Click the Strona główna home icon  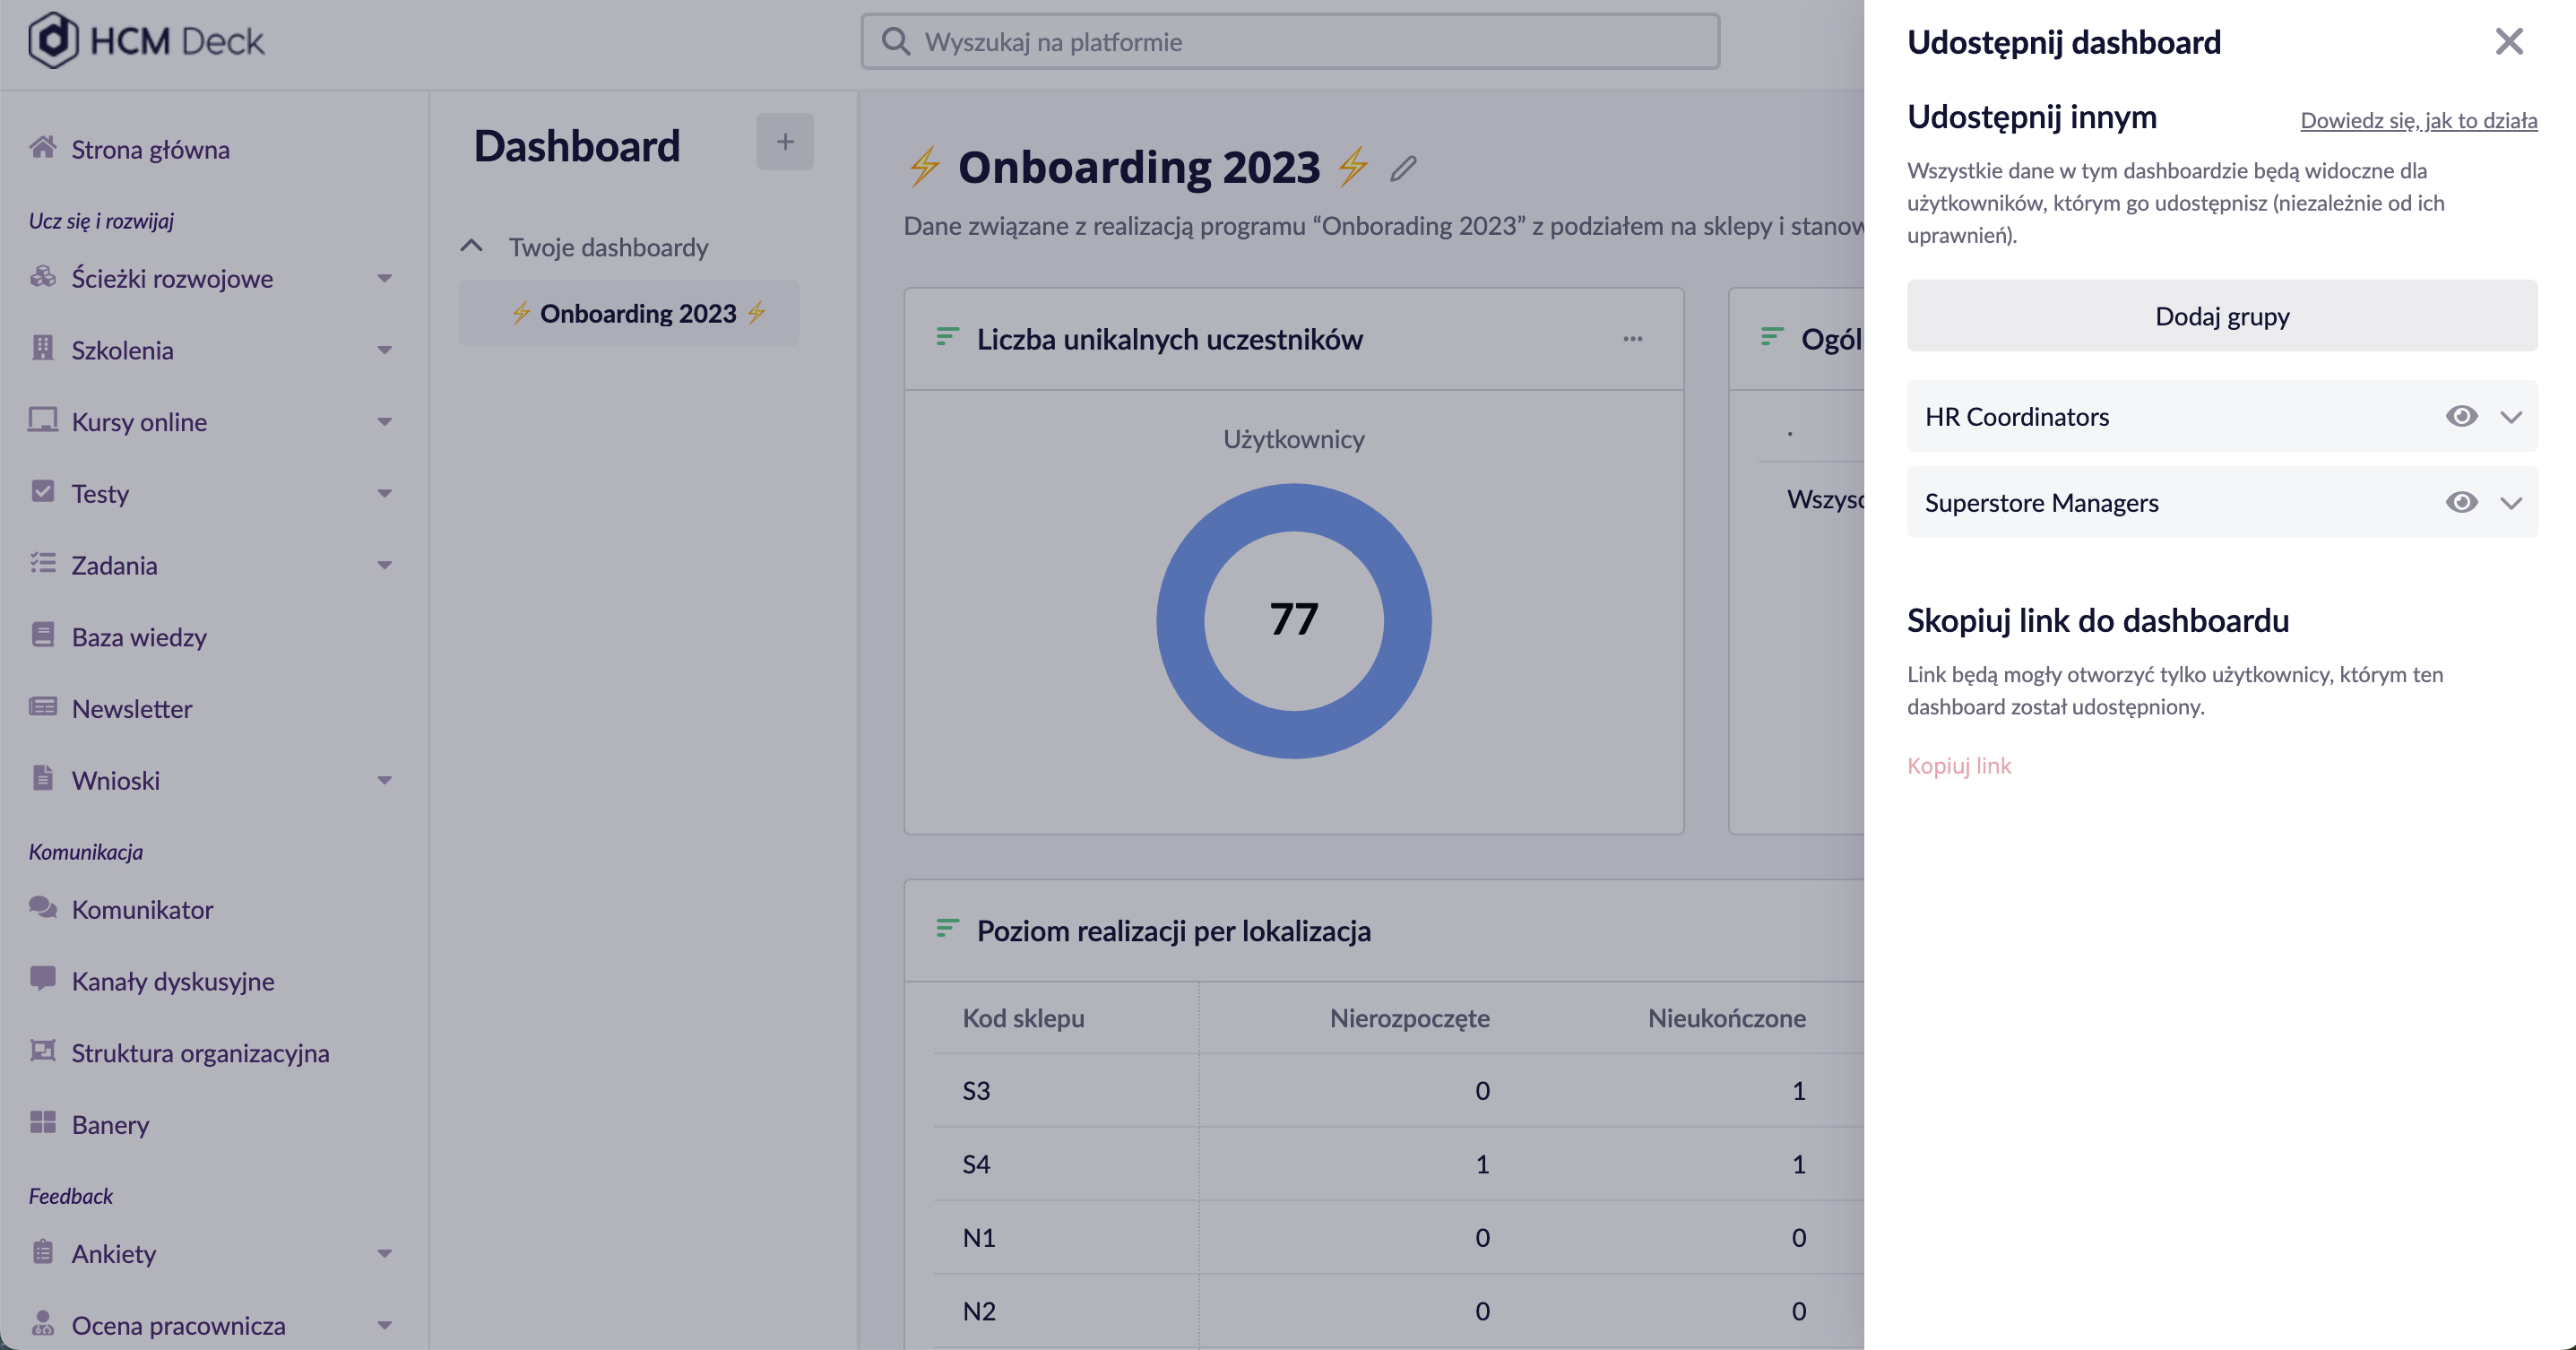(43, 148)
